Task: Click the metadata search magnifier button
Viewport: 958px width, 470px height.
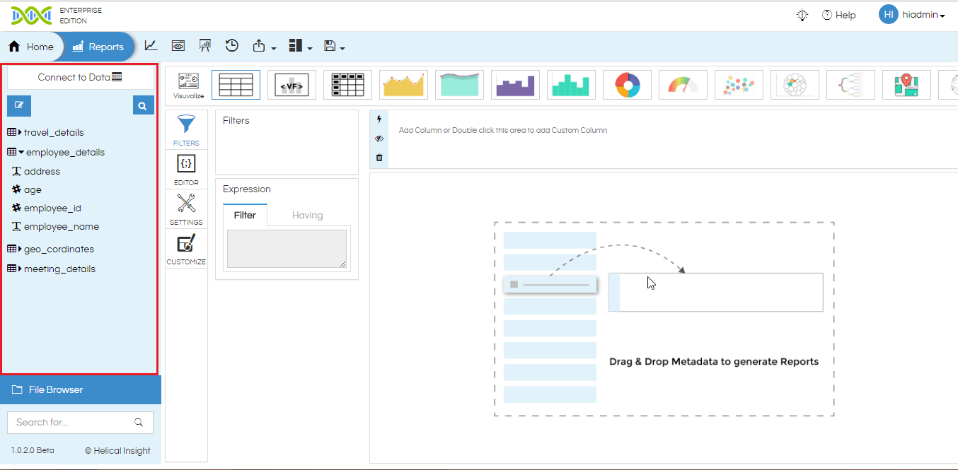Action: click(143, 106)
